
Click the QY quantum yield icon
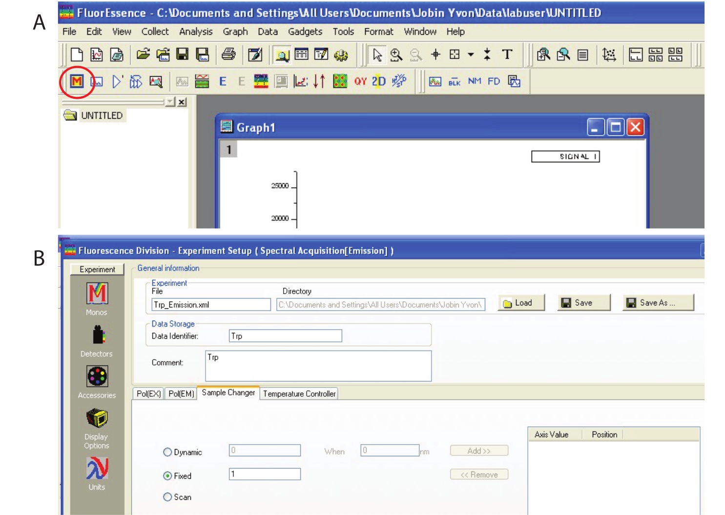(x=360, y=81)
